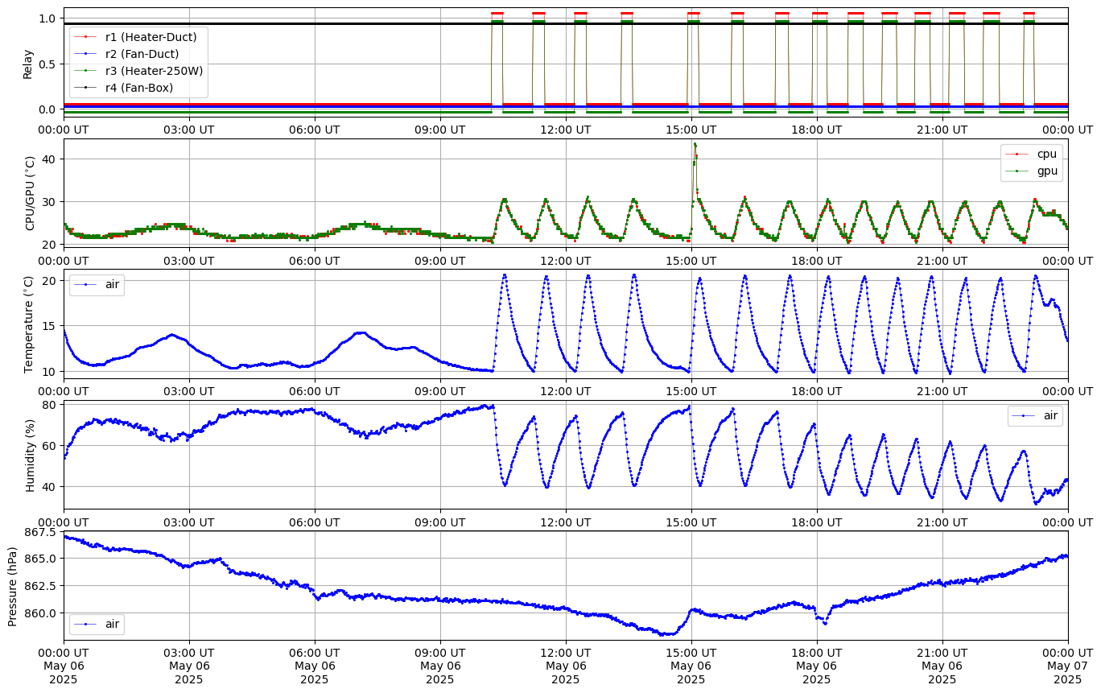The image size is (1101, 693).
Task: Click the 30 tick on CPU/GPU axis
Action: (50, 202)
